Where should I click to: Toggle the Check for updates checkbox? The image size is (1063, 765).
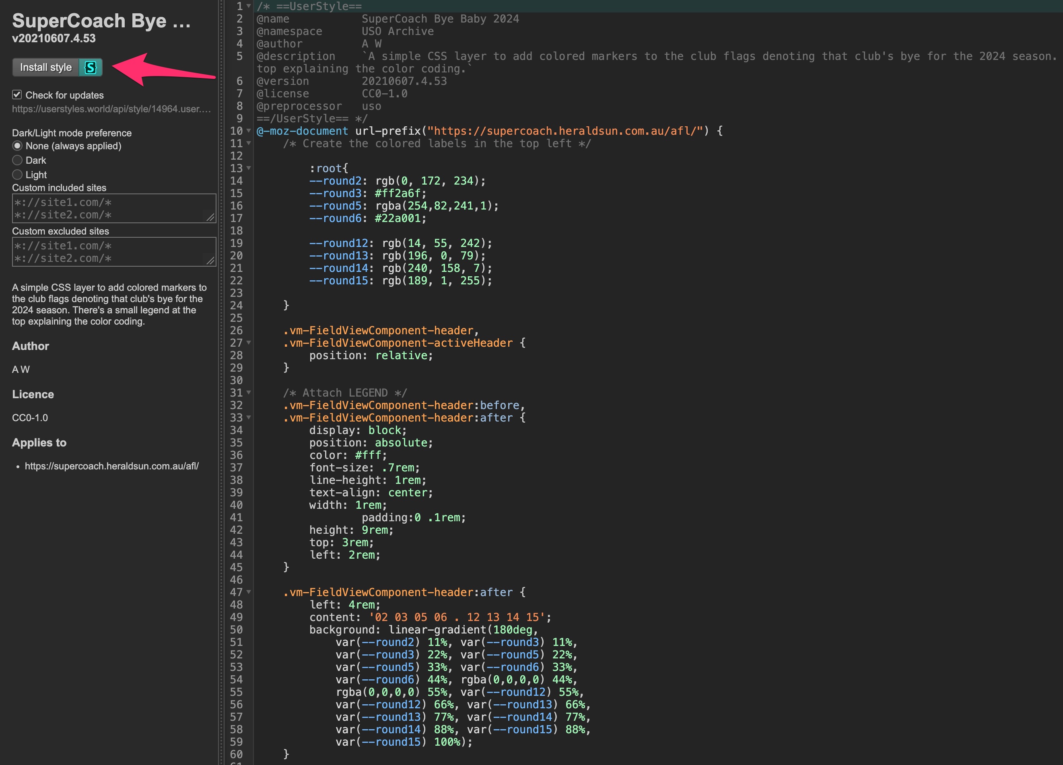click(17, 95)
